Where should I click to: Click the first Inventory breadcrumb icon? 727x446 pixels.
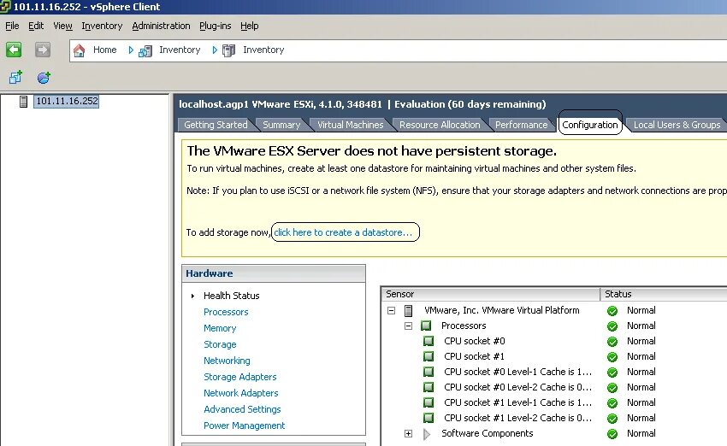(145, 50)
